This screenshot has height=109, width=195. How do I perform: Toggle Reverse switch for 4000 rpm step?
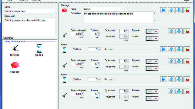152,92
